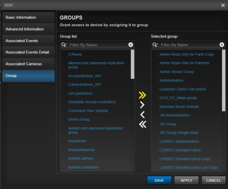The image size is (228, 189).
Task: Click the Group list scrollbar thumb
Action: [132, 64]
